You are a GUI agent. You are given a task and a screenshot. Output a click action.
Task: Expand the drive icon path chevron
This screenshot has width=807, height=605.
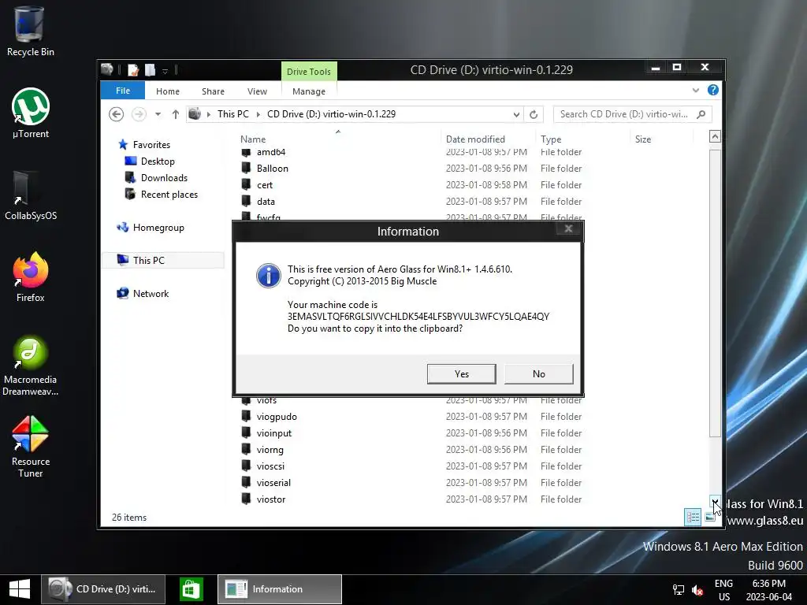click(x=208, y=114)
